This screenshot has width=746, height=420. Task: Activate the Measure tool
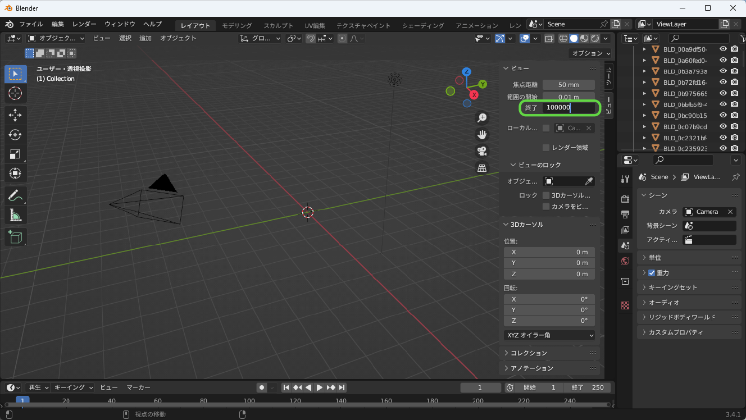(x=15, y=214)
